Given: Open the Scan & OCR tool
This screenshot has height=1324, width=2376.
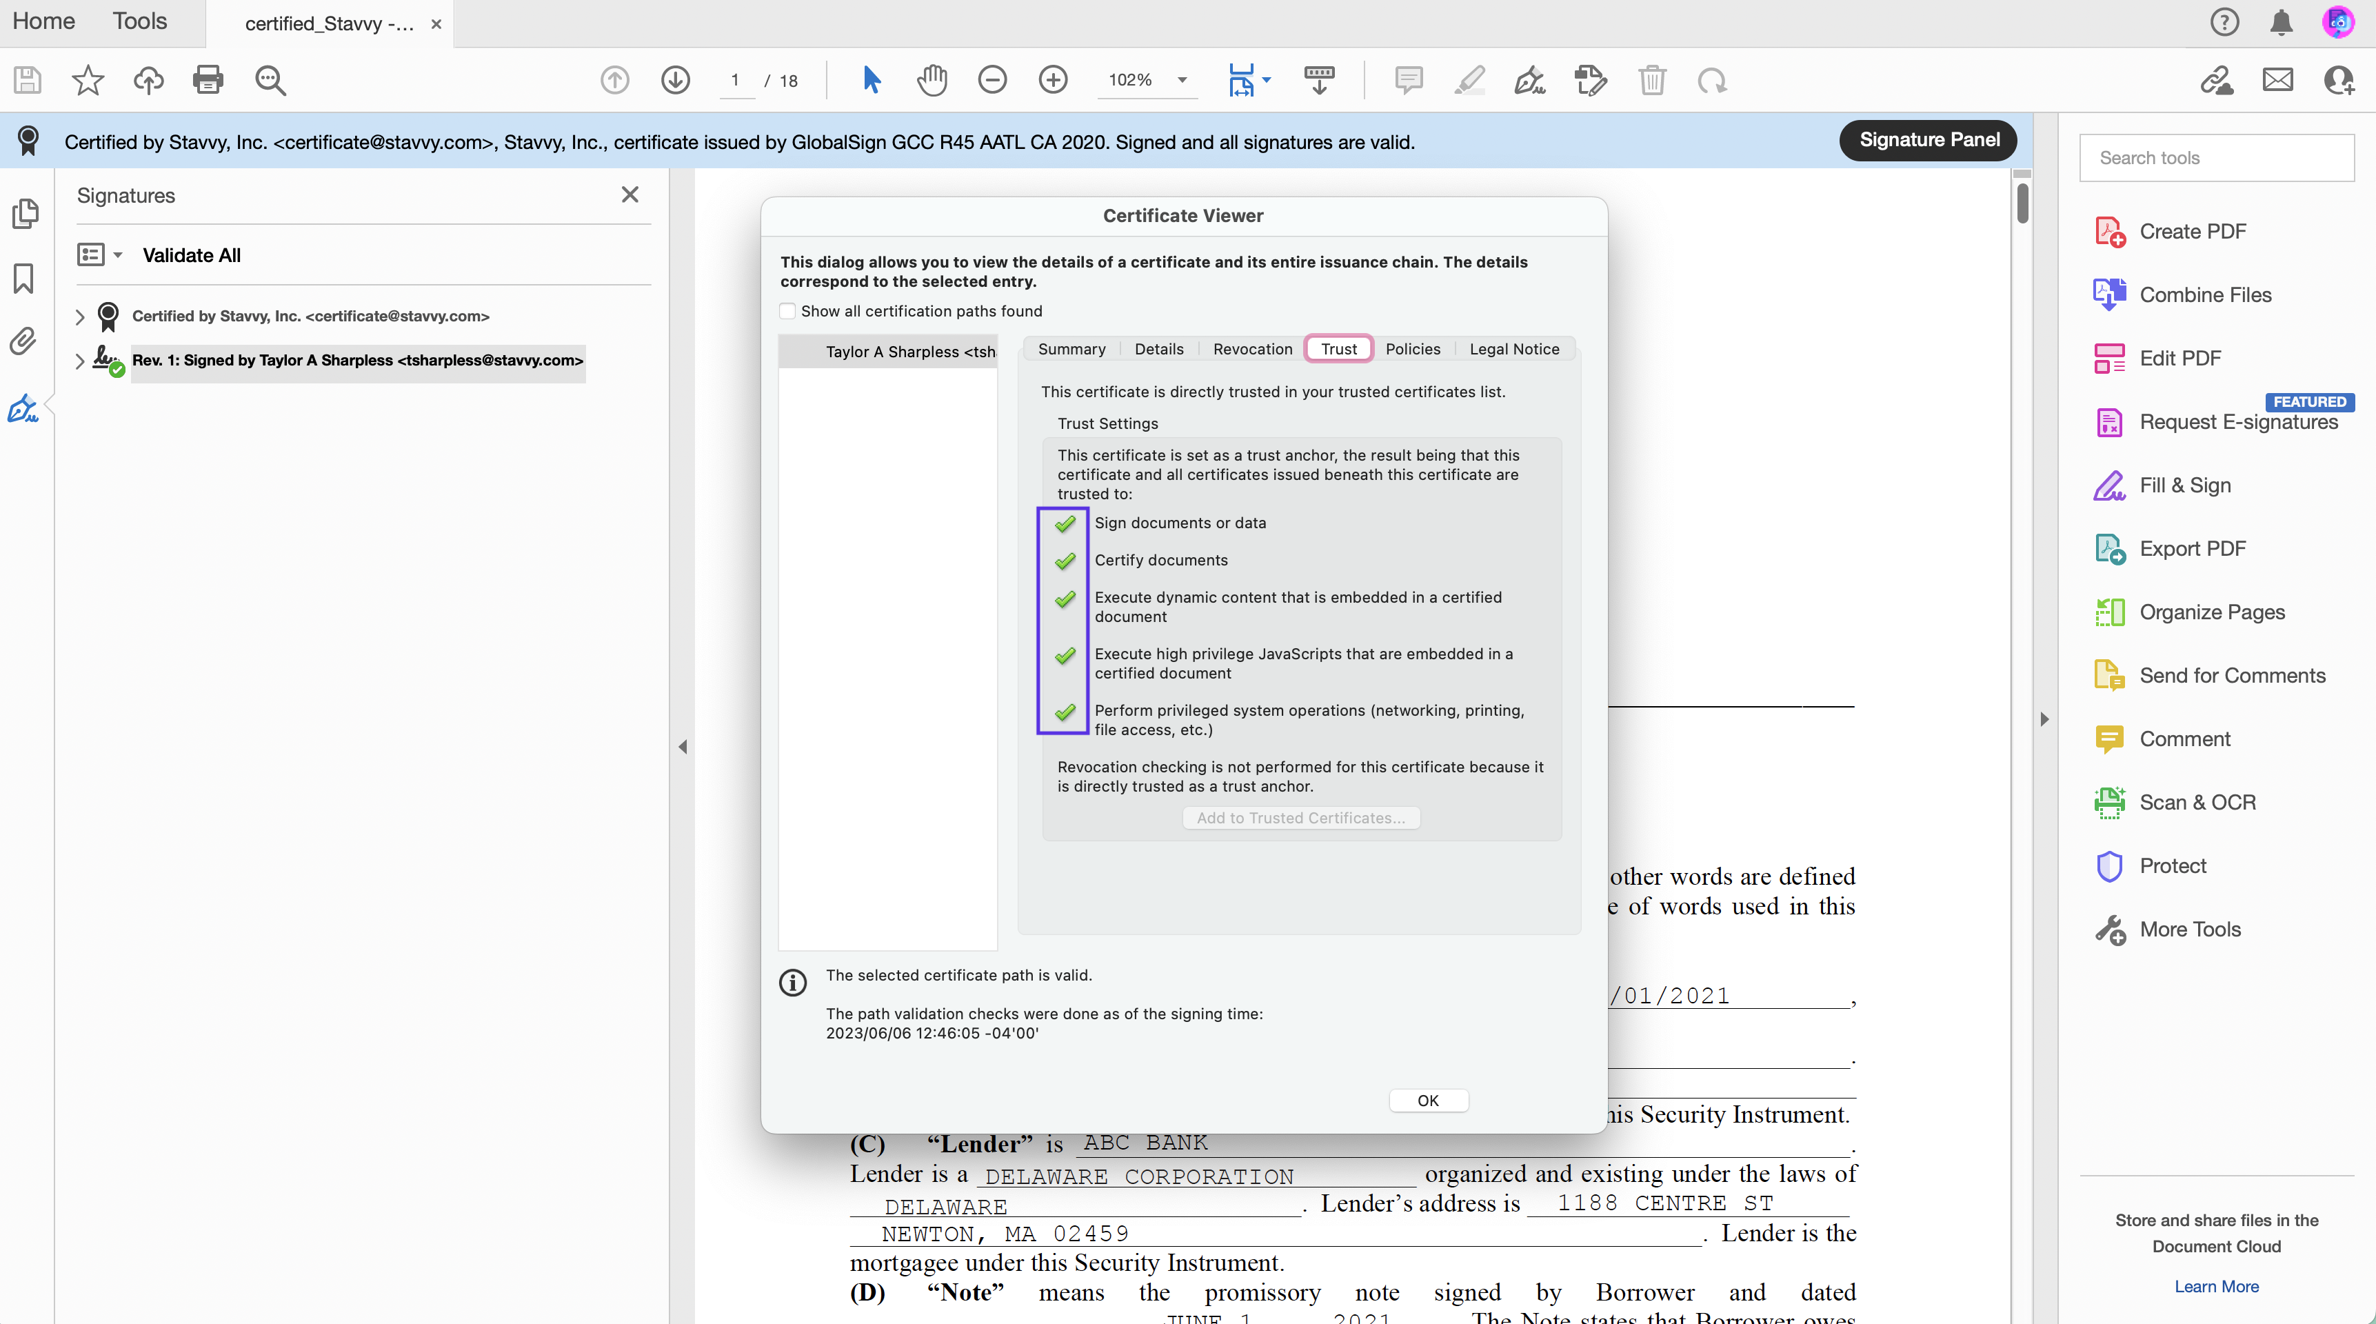Looking at the screenshot, I should click(x=2175, y=803).
